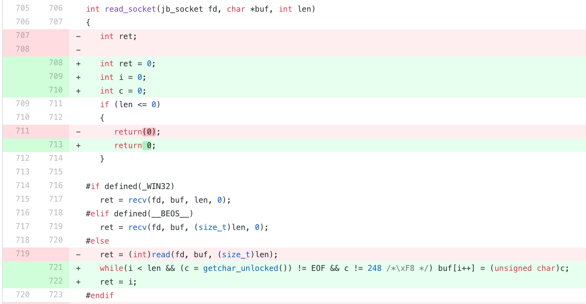Click the added ret = i assignment line
Viewport: 586px width, 304px height.
click(117, 282)
